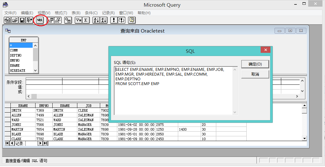Sort descending with the Z-A icon
The image size is (325, 167).
pos(104,20)
